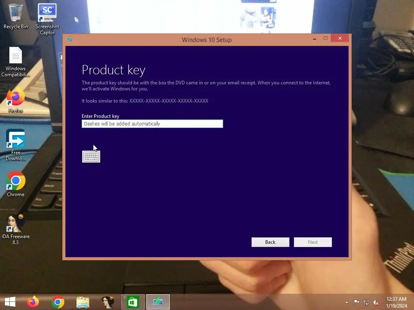Click the 'Enter Product key' label
This screenshot has height=310, width=414.
click(x=100, y=116)
